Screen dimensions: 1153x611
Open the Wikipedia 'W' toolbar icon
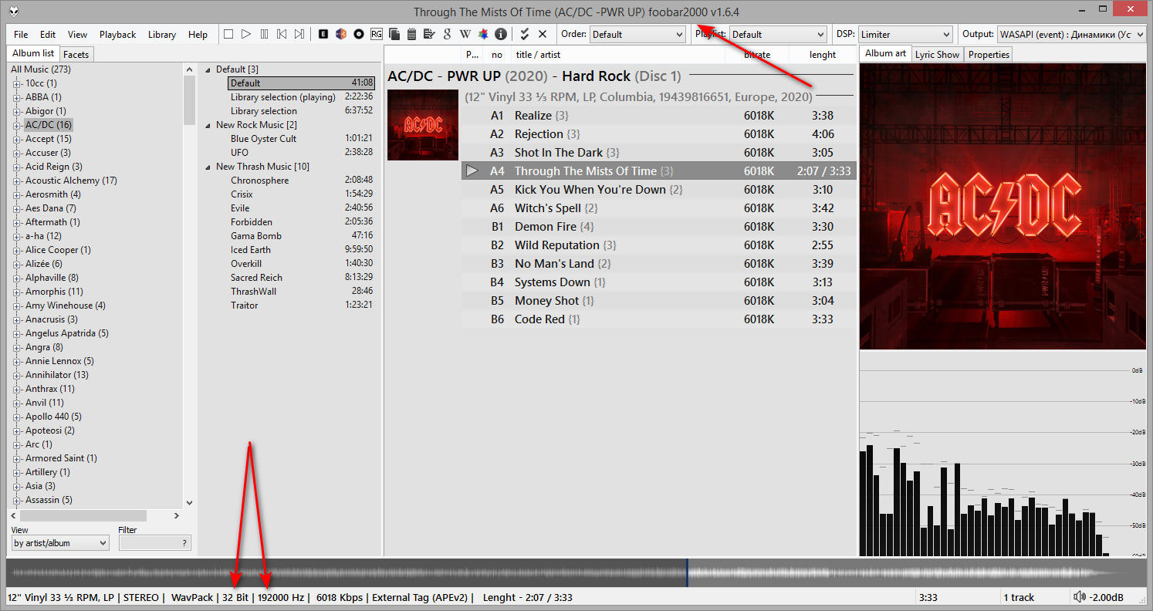point(465,34)
